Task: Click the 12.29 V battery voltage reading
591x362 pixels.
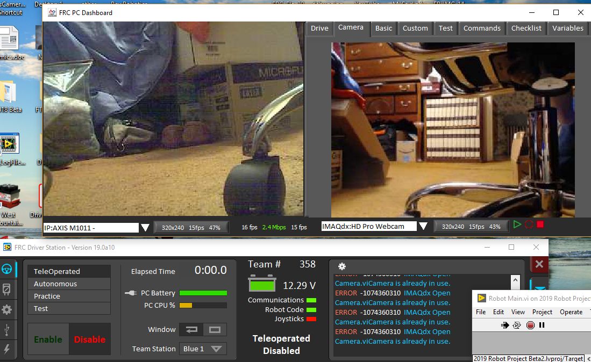Action: click(x=300, y=286)
